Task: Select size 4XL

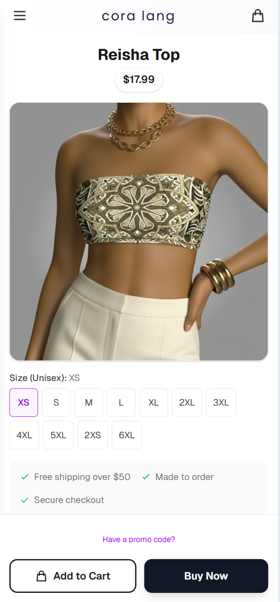Action: click(x=24, y=435)
